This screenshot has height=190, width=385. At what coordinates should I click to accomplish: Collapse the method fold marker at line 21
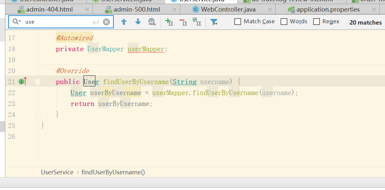(x=38, y=82)
